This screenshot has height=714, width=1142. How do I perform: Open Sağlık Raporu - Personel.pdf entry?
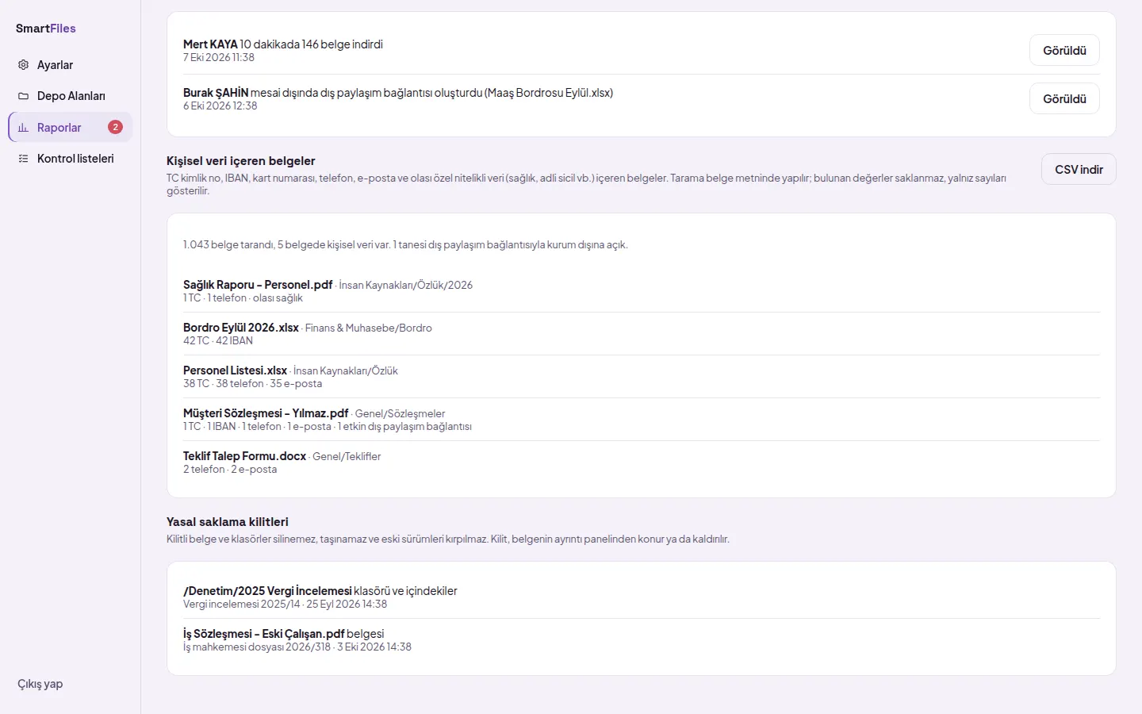tap(642, 291)
